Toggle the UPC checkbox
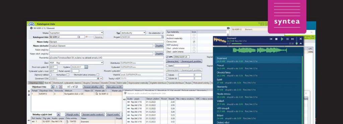The width and height of the screenshot is (343, 124). pos(167,57)
